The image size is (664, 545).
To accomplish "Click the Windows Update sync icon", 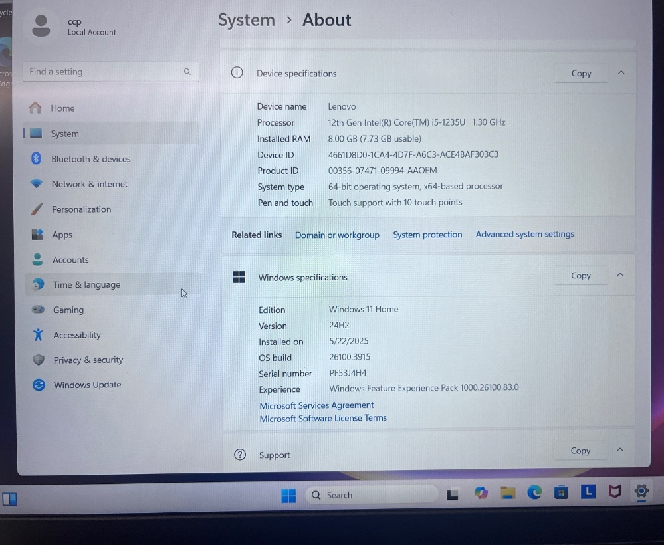I will [39, 385].
